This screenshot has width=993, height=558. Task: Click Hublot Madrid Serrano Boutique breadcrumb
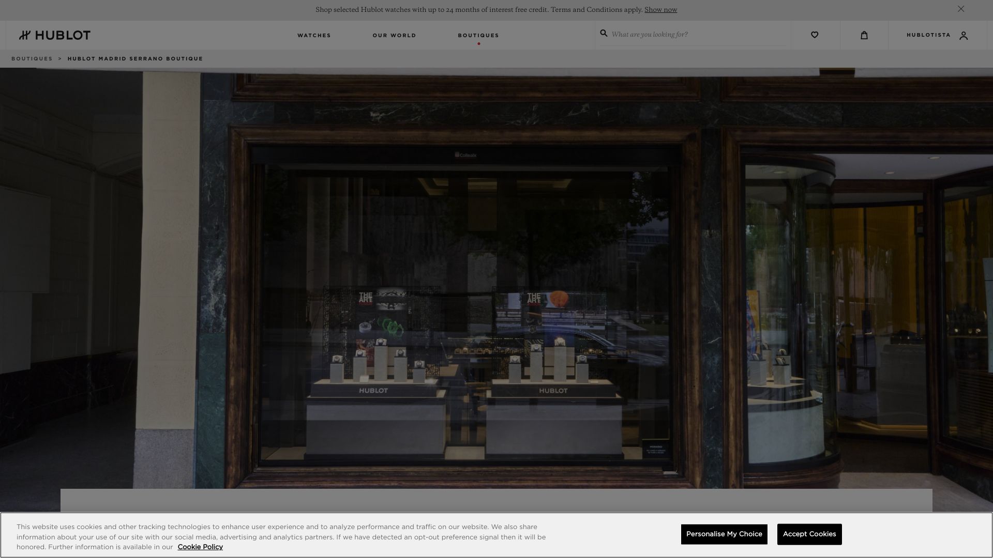tap(135, 58)
